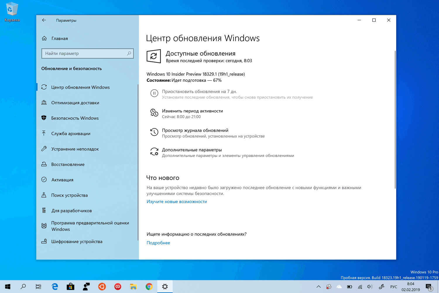Follow the Изучите новые возможности link

point(177,201)
